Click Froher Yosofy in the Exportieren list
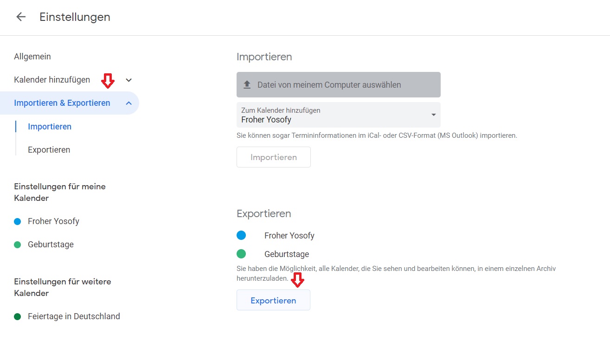This screenshot has width=610, height=354. [289, 236]
